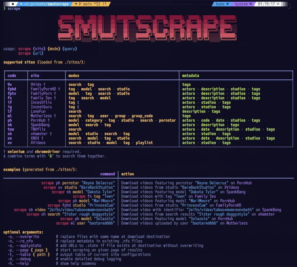Select the {url} placeholder in usage

coord(38,53)
